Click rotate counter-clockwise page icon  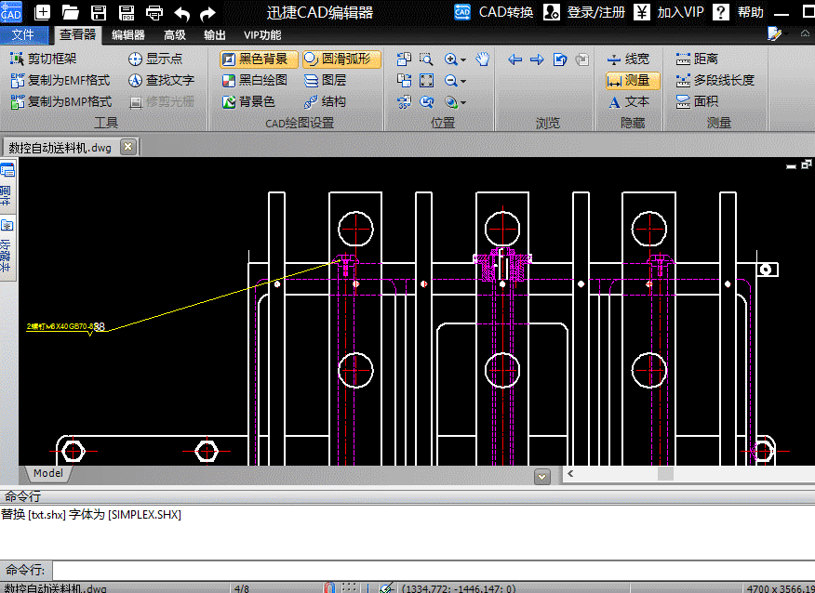pos(404,59)
